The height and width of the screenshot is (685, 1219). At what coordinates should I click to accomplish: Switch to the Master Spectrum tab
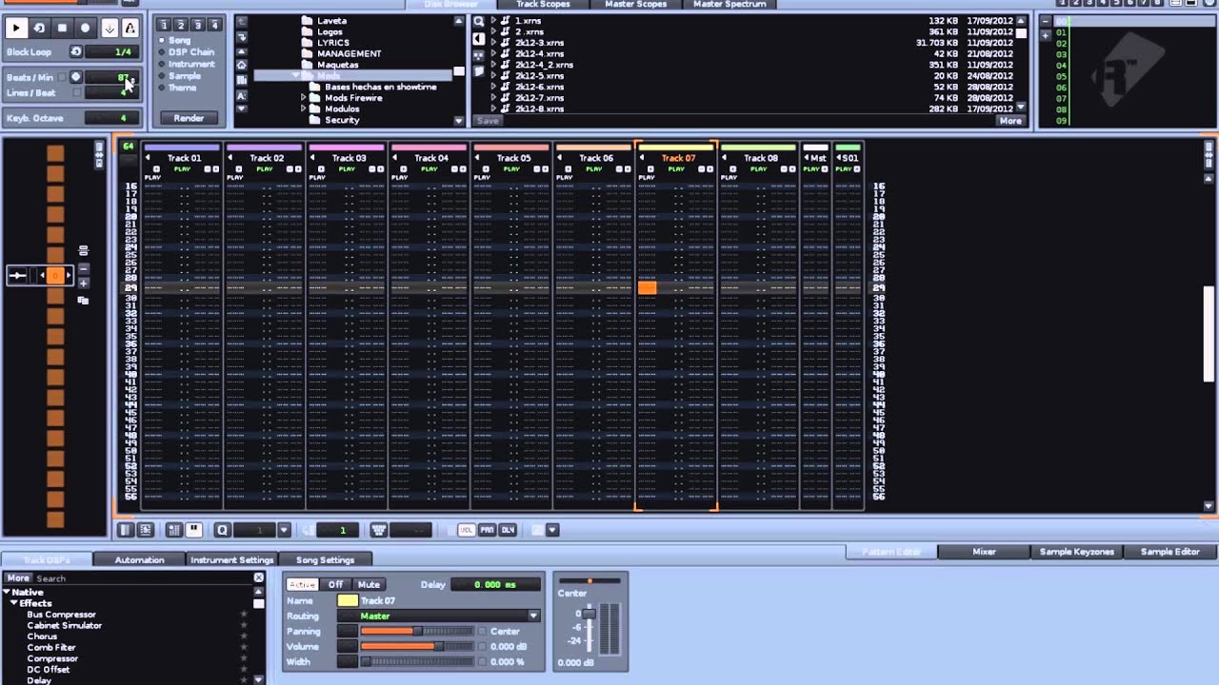(x=729, y=5)
